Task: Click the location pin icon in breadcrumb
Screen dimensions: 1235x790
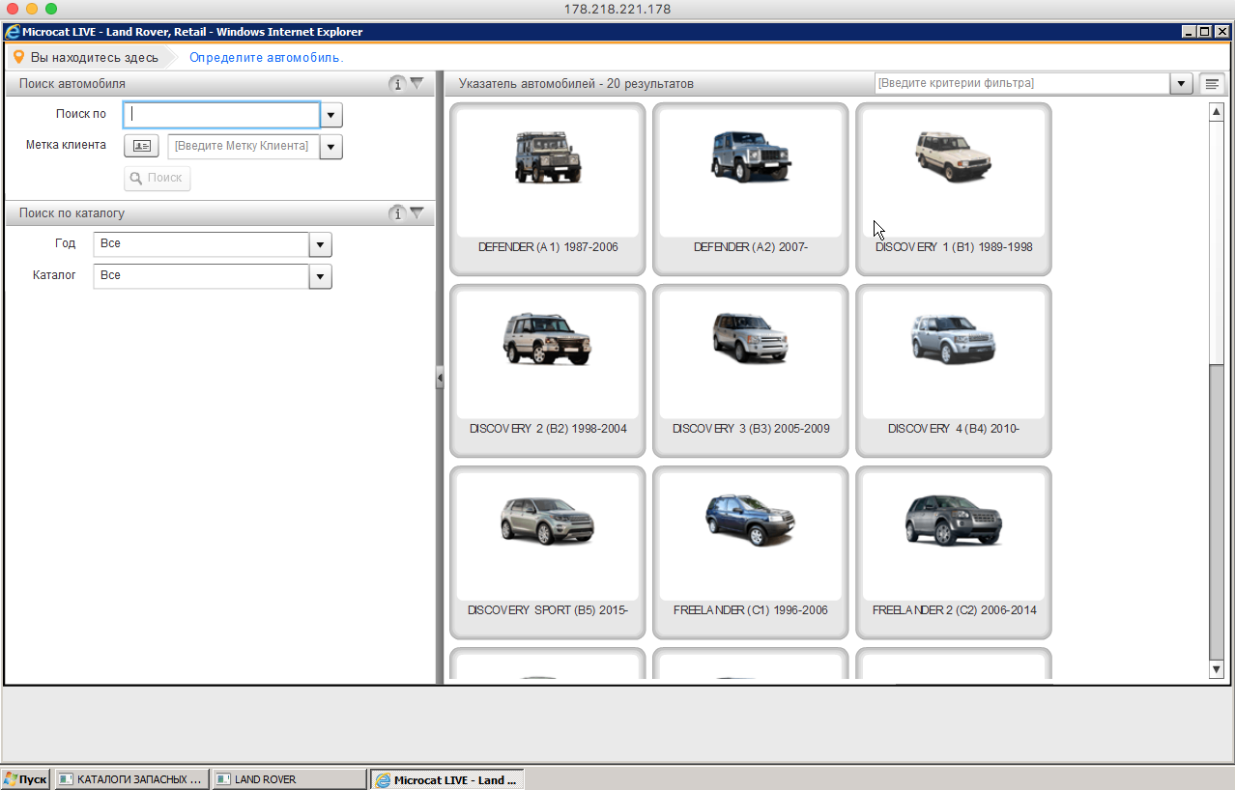Action: [x=18, y=57]
